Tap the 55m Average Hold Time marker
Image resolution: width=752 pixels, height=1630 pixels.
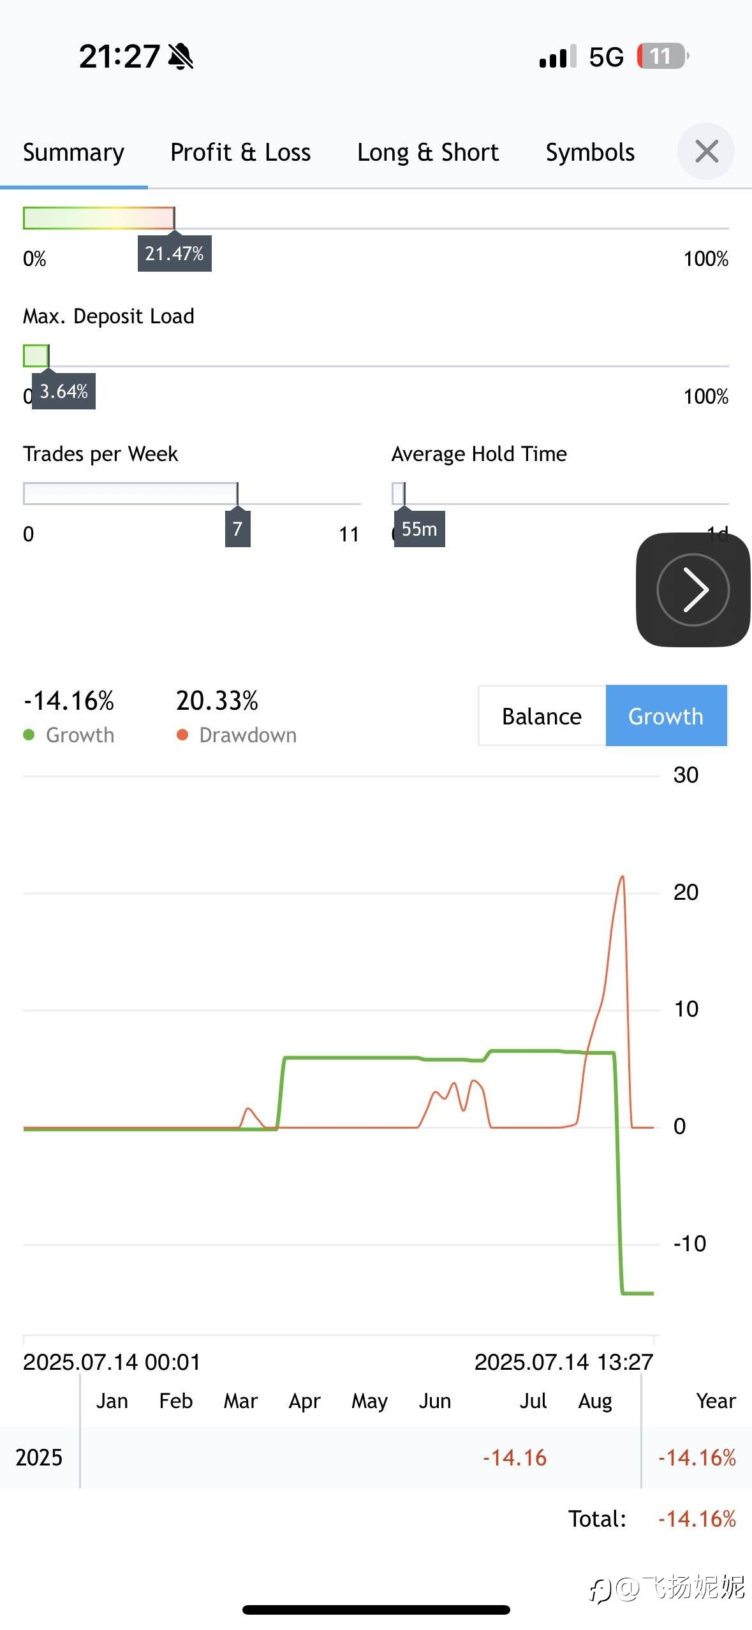pos(419,529)
